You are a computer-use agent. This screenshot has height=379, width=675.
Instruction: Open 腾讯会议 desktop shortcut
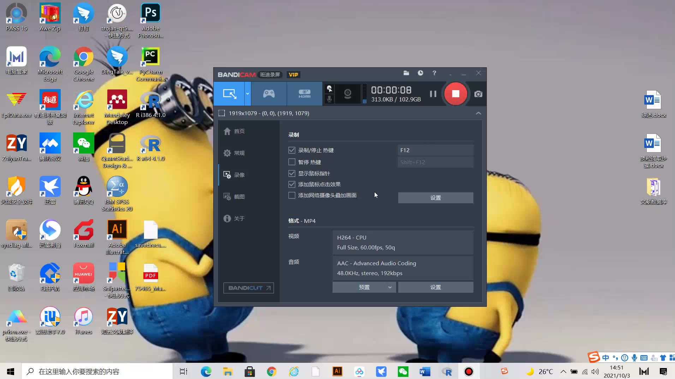[50, 147]
